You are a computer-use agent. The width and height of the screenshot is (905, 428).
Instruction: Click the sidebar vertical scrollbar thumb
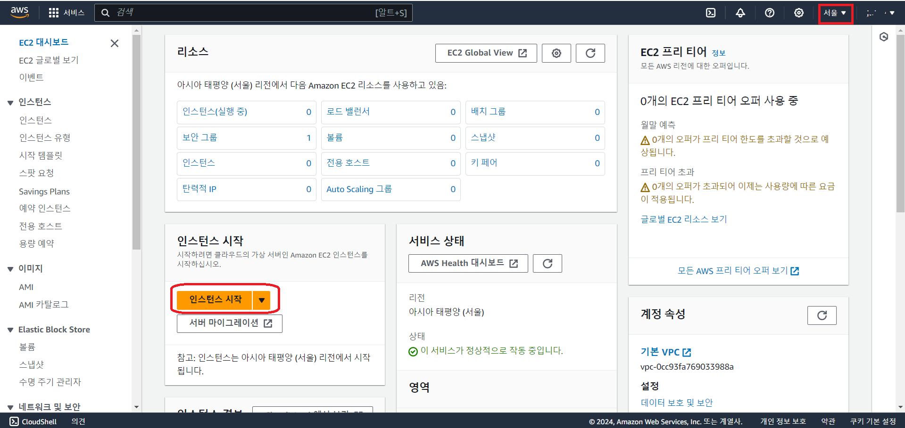click(x=136, y=142)
